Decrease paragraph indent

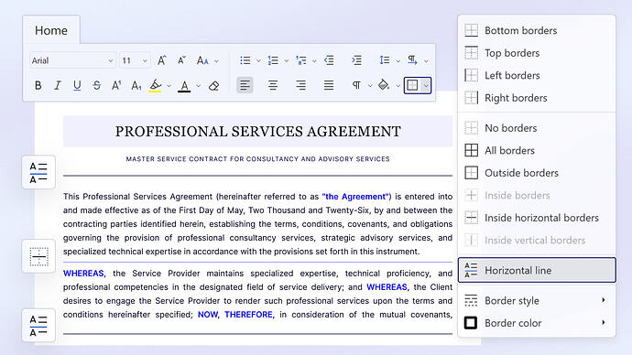[x=329, y=60]
